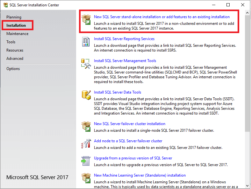251x189 pixels.
Task: Open the Options page
Action: click(13, 69)
